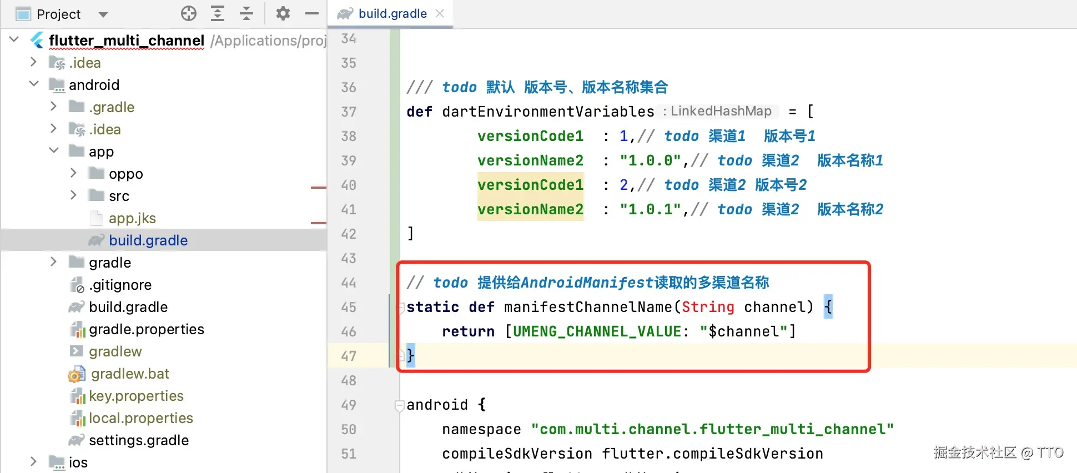Screen dimensions: 1077x473
Task: Open the settings.gradle file
Action: (x=139, y=440)
